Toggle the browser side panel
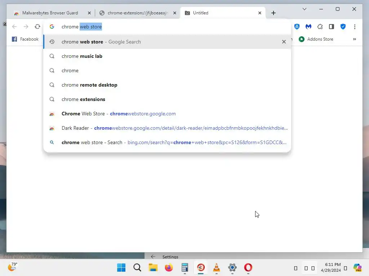The width and height of the screenshot is (369, 276). (x=332, y=27)
